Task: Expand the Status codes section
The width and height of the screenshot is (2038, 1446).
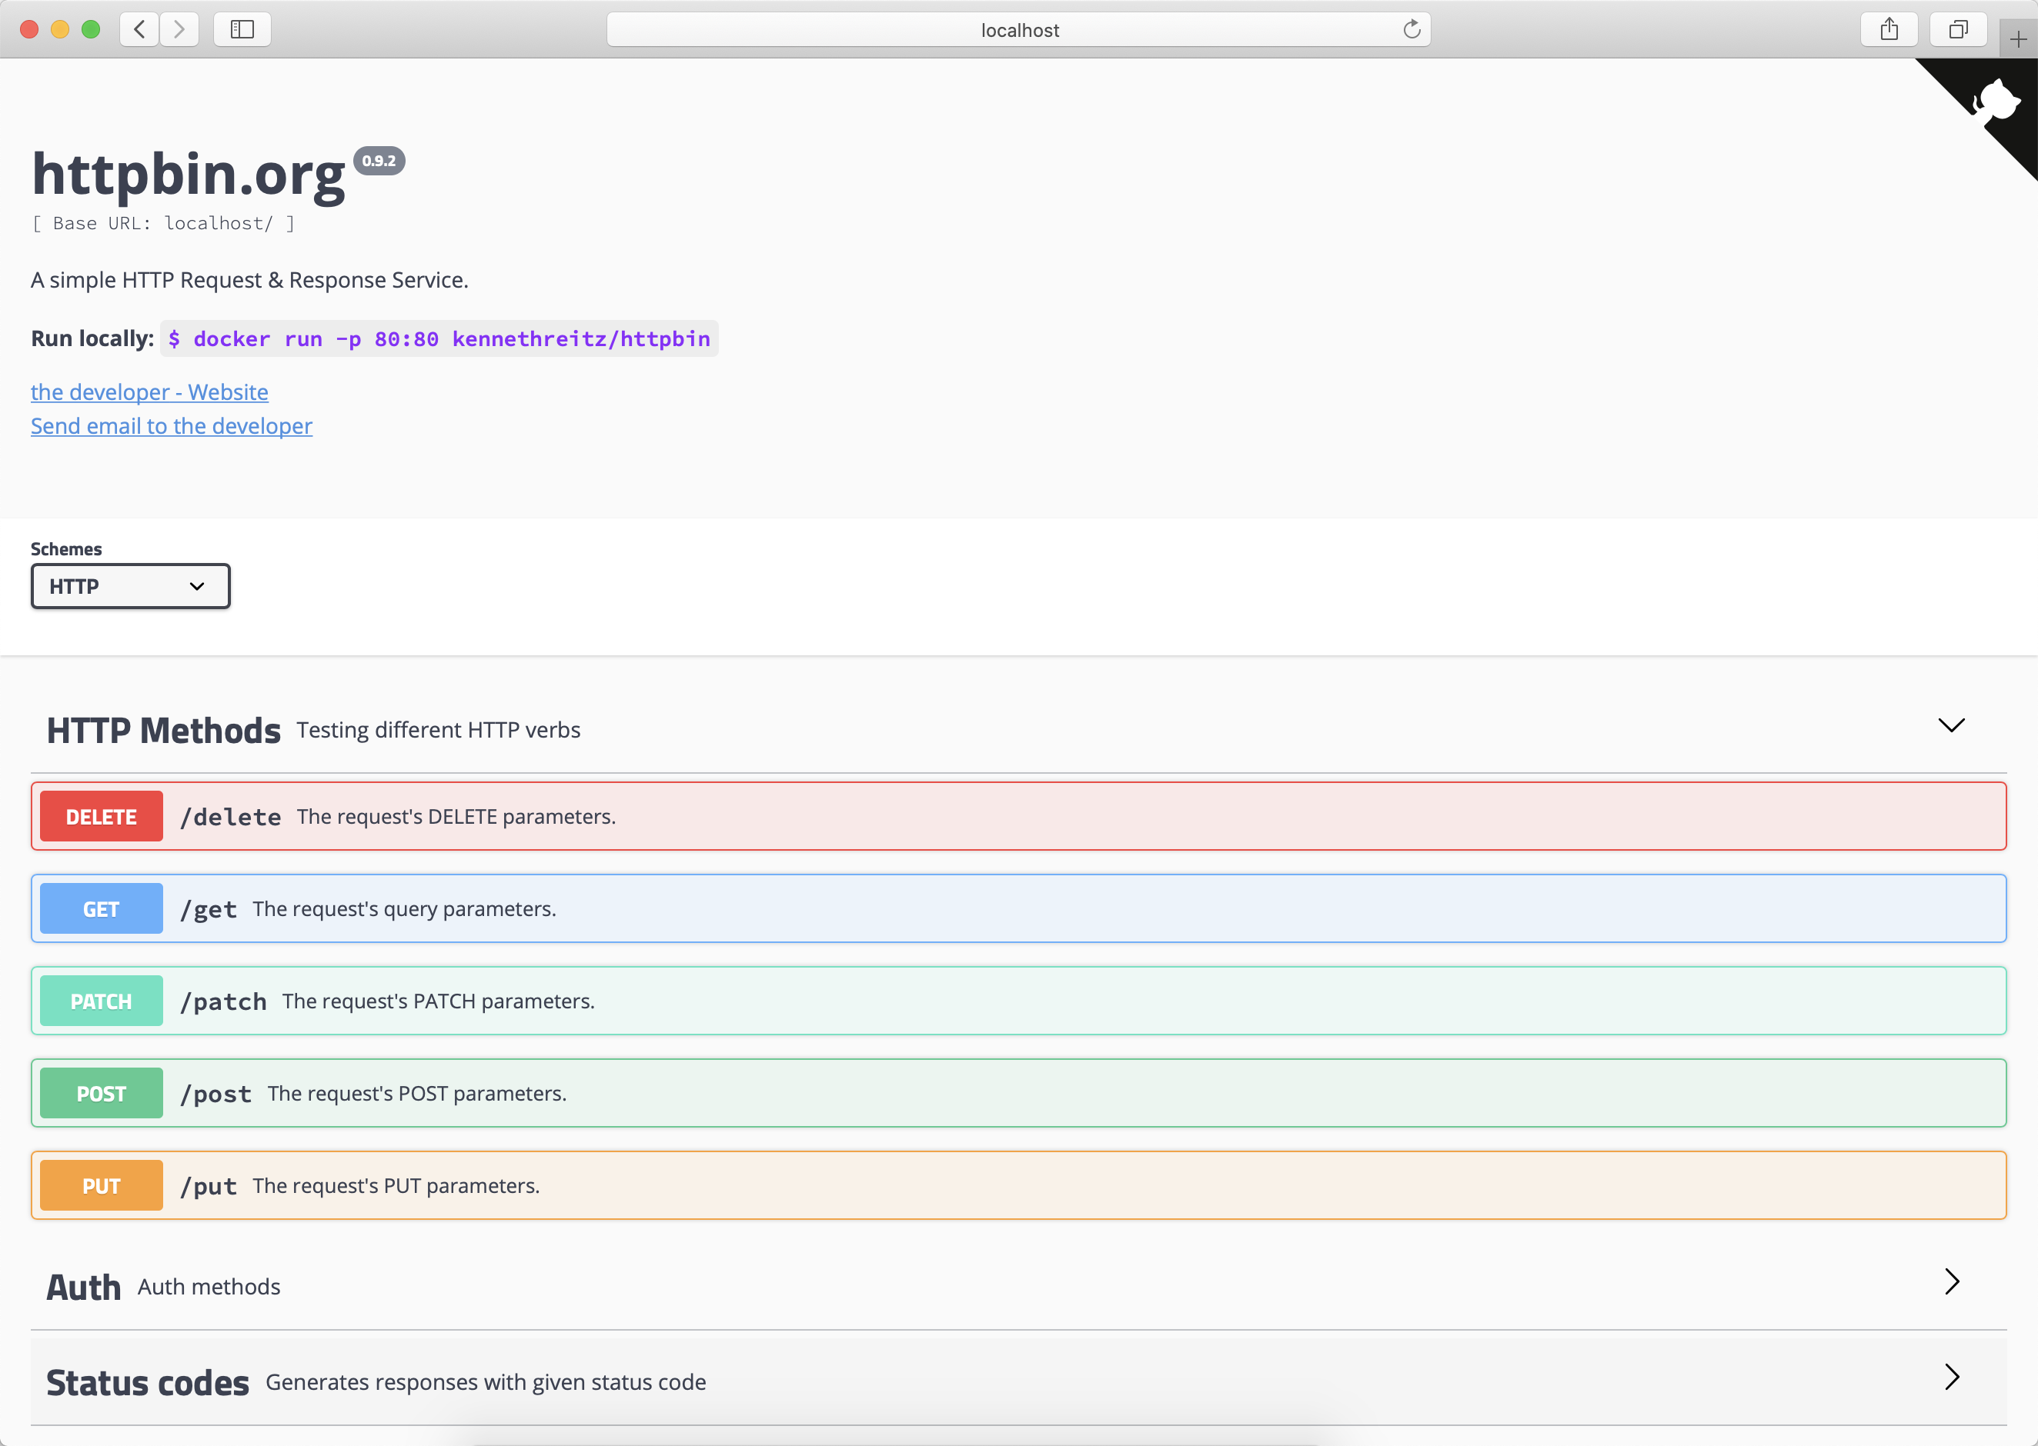Action: pyautogui.click(x=1953, y=1378)
